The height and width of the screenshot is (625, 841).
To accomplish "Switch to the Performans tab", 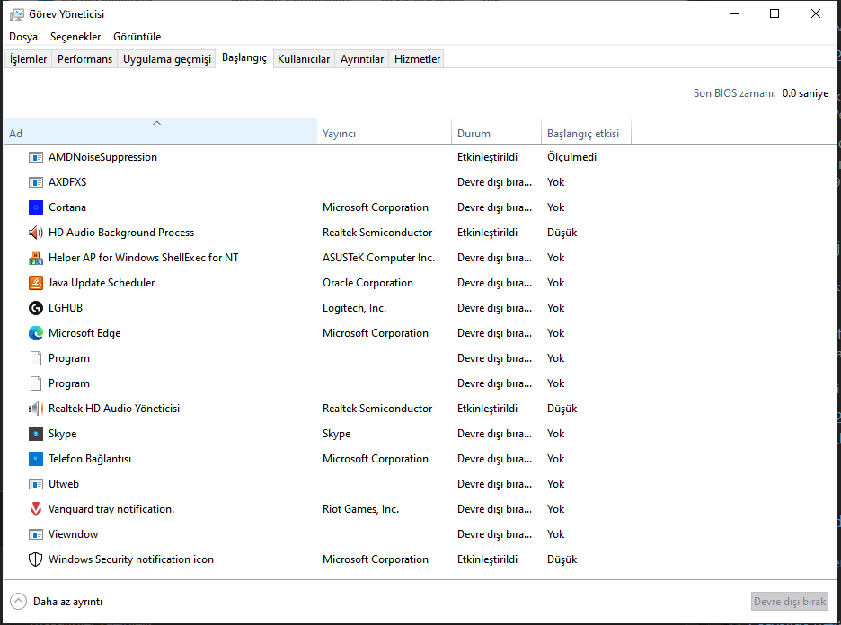I will 84,59.
